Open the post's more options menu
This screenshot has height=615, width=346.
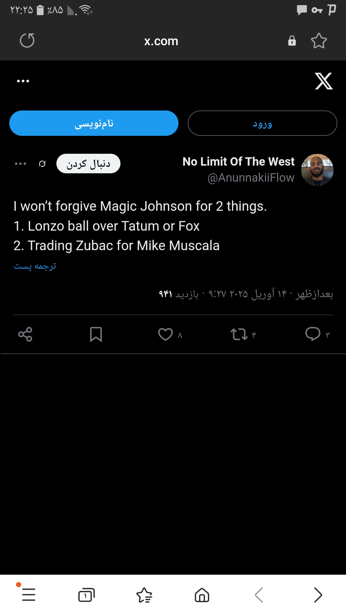click(x=21, y=164)
